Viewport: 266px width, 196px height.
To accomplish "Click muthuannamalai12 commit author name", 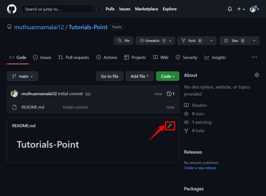I will point(39,94).
